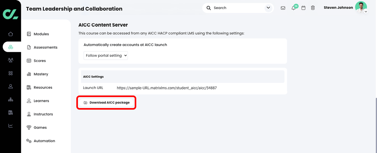The width and height of the screenshot is (377, 153).
Task: Expand the search options chevron
Action: pyautogui.click(x=268, y=8)
